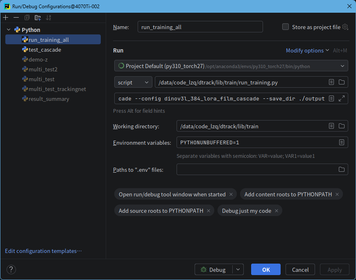Screen dimensions: 356x280
Task: Browse for .env files folder
Action: pos(342,169)
